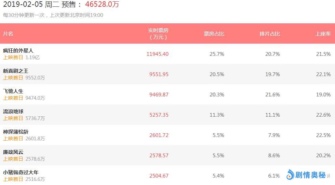This screenshot has height=185, width=335.
Task: Sort by the 上座率 column header
Action: [x=323, y=34]
